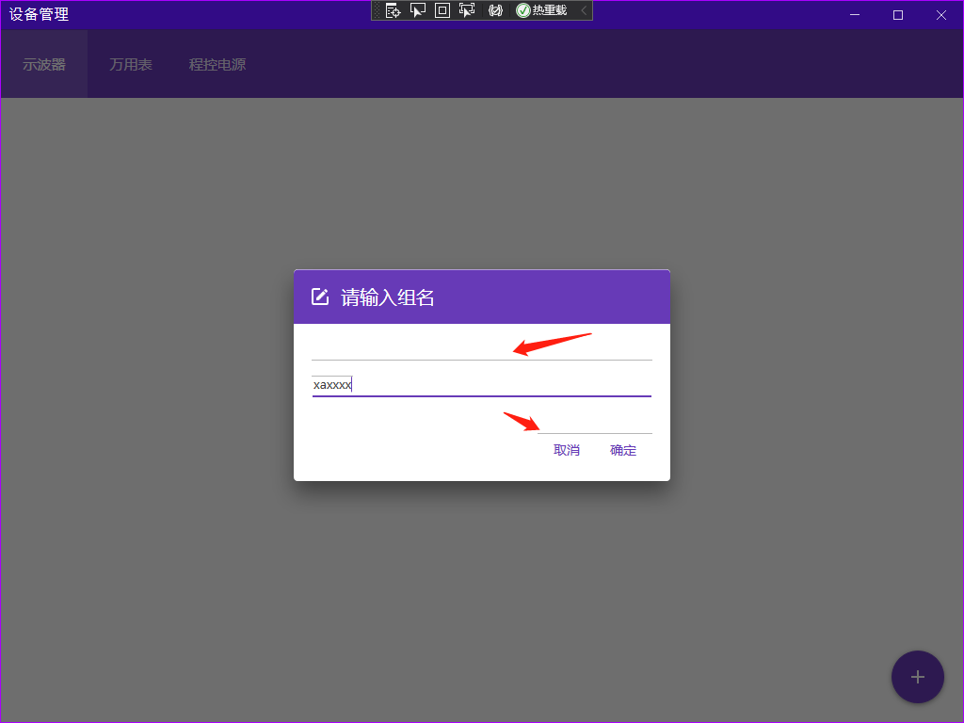Maximize the 设备管理 window
The width and height of the screenshot is (964, 723).
[897, 15]
